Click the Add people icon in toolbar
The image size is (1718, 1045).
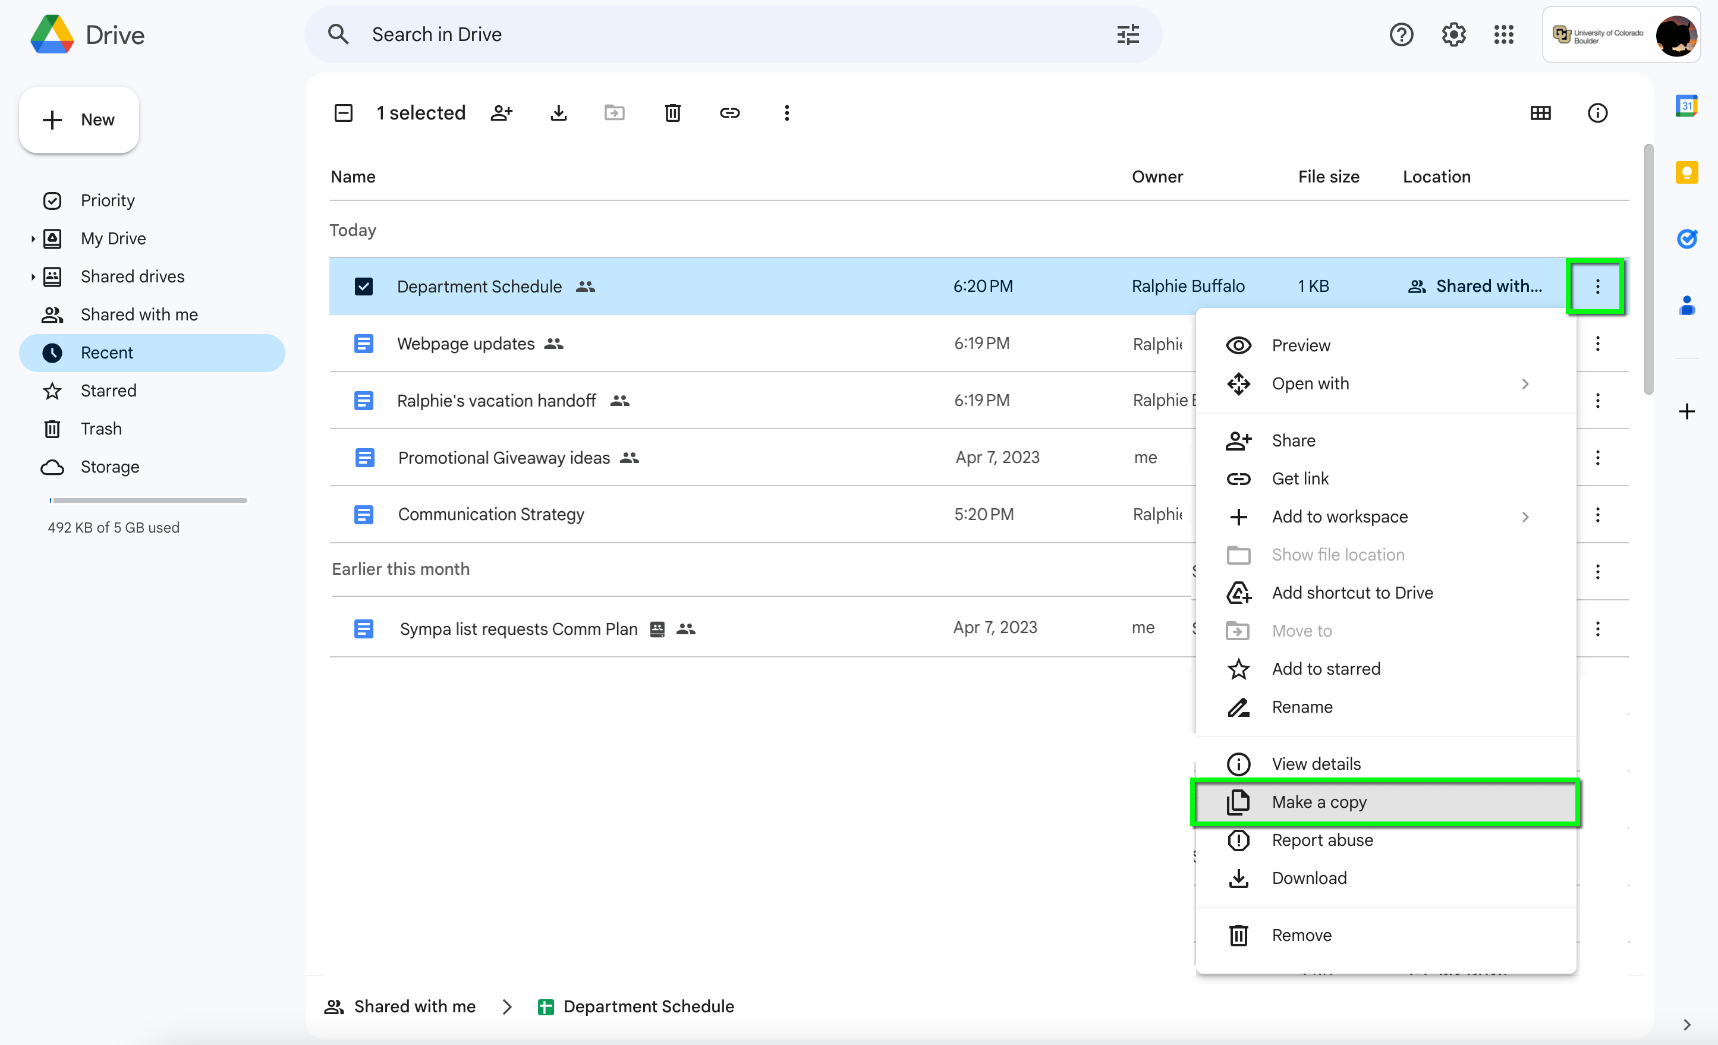501,113
